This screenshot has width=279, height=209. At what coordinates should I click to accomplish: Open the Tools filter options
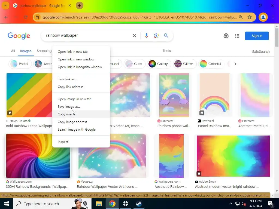click(x=166, y=51)
